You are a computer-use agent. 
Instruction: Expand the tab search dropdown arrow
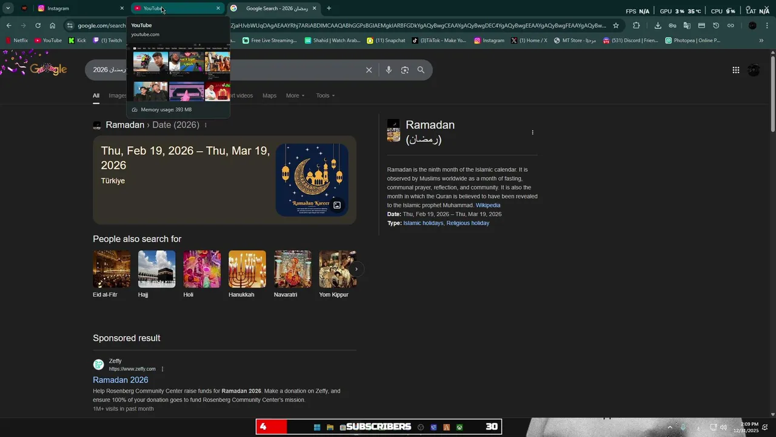tap(8, 8)
